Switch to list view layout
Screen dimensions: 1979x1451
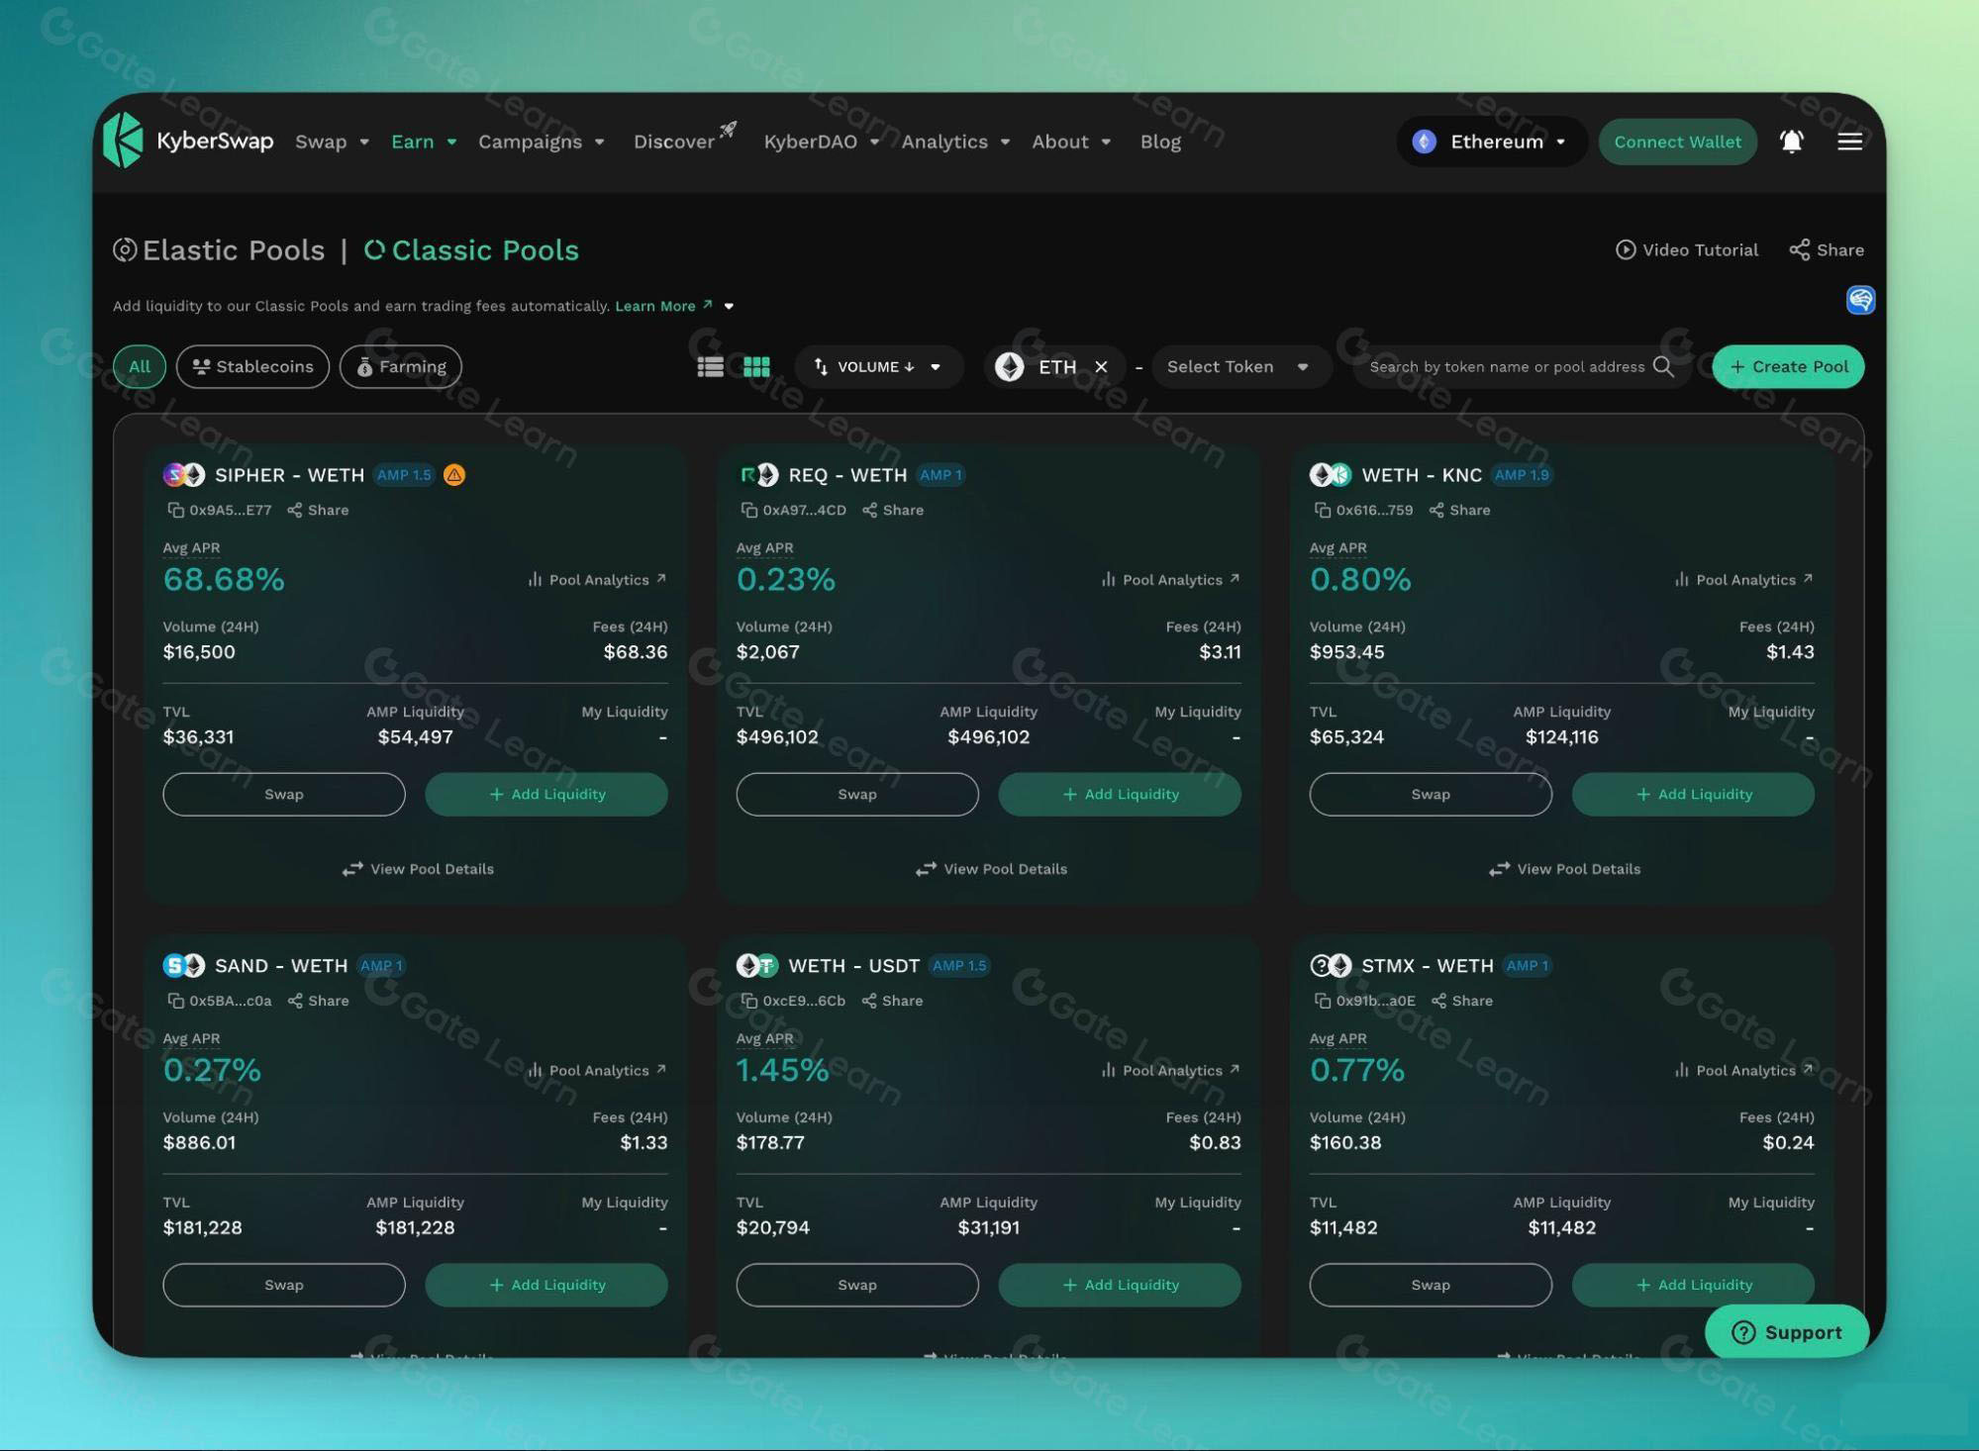point(710,367)
